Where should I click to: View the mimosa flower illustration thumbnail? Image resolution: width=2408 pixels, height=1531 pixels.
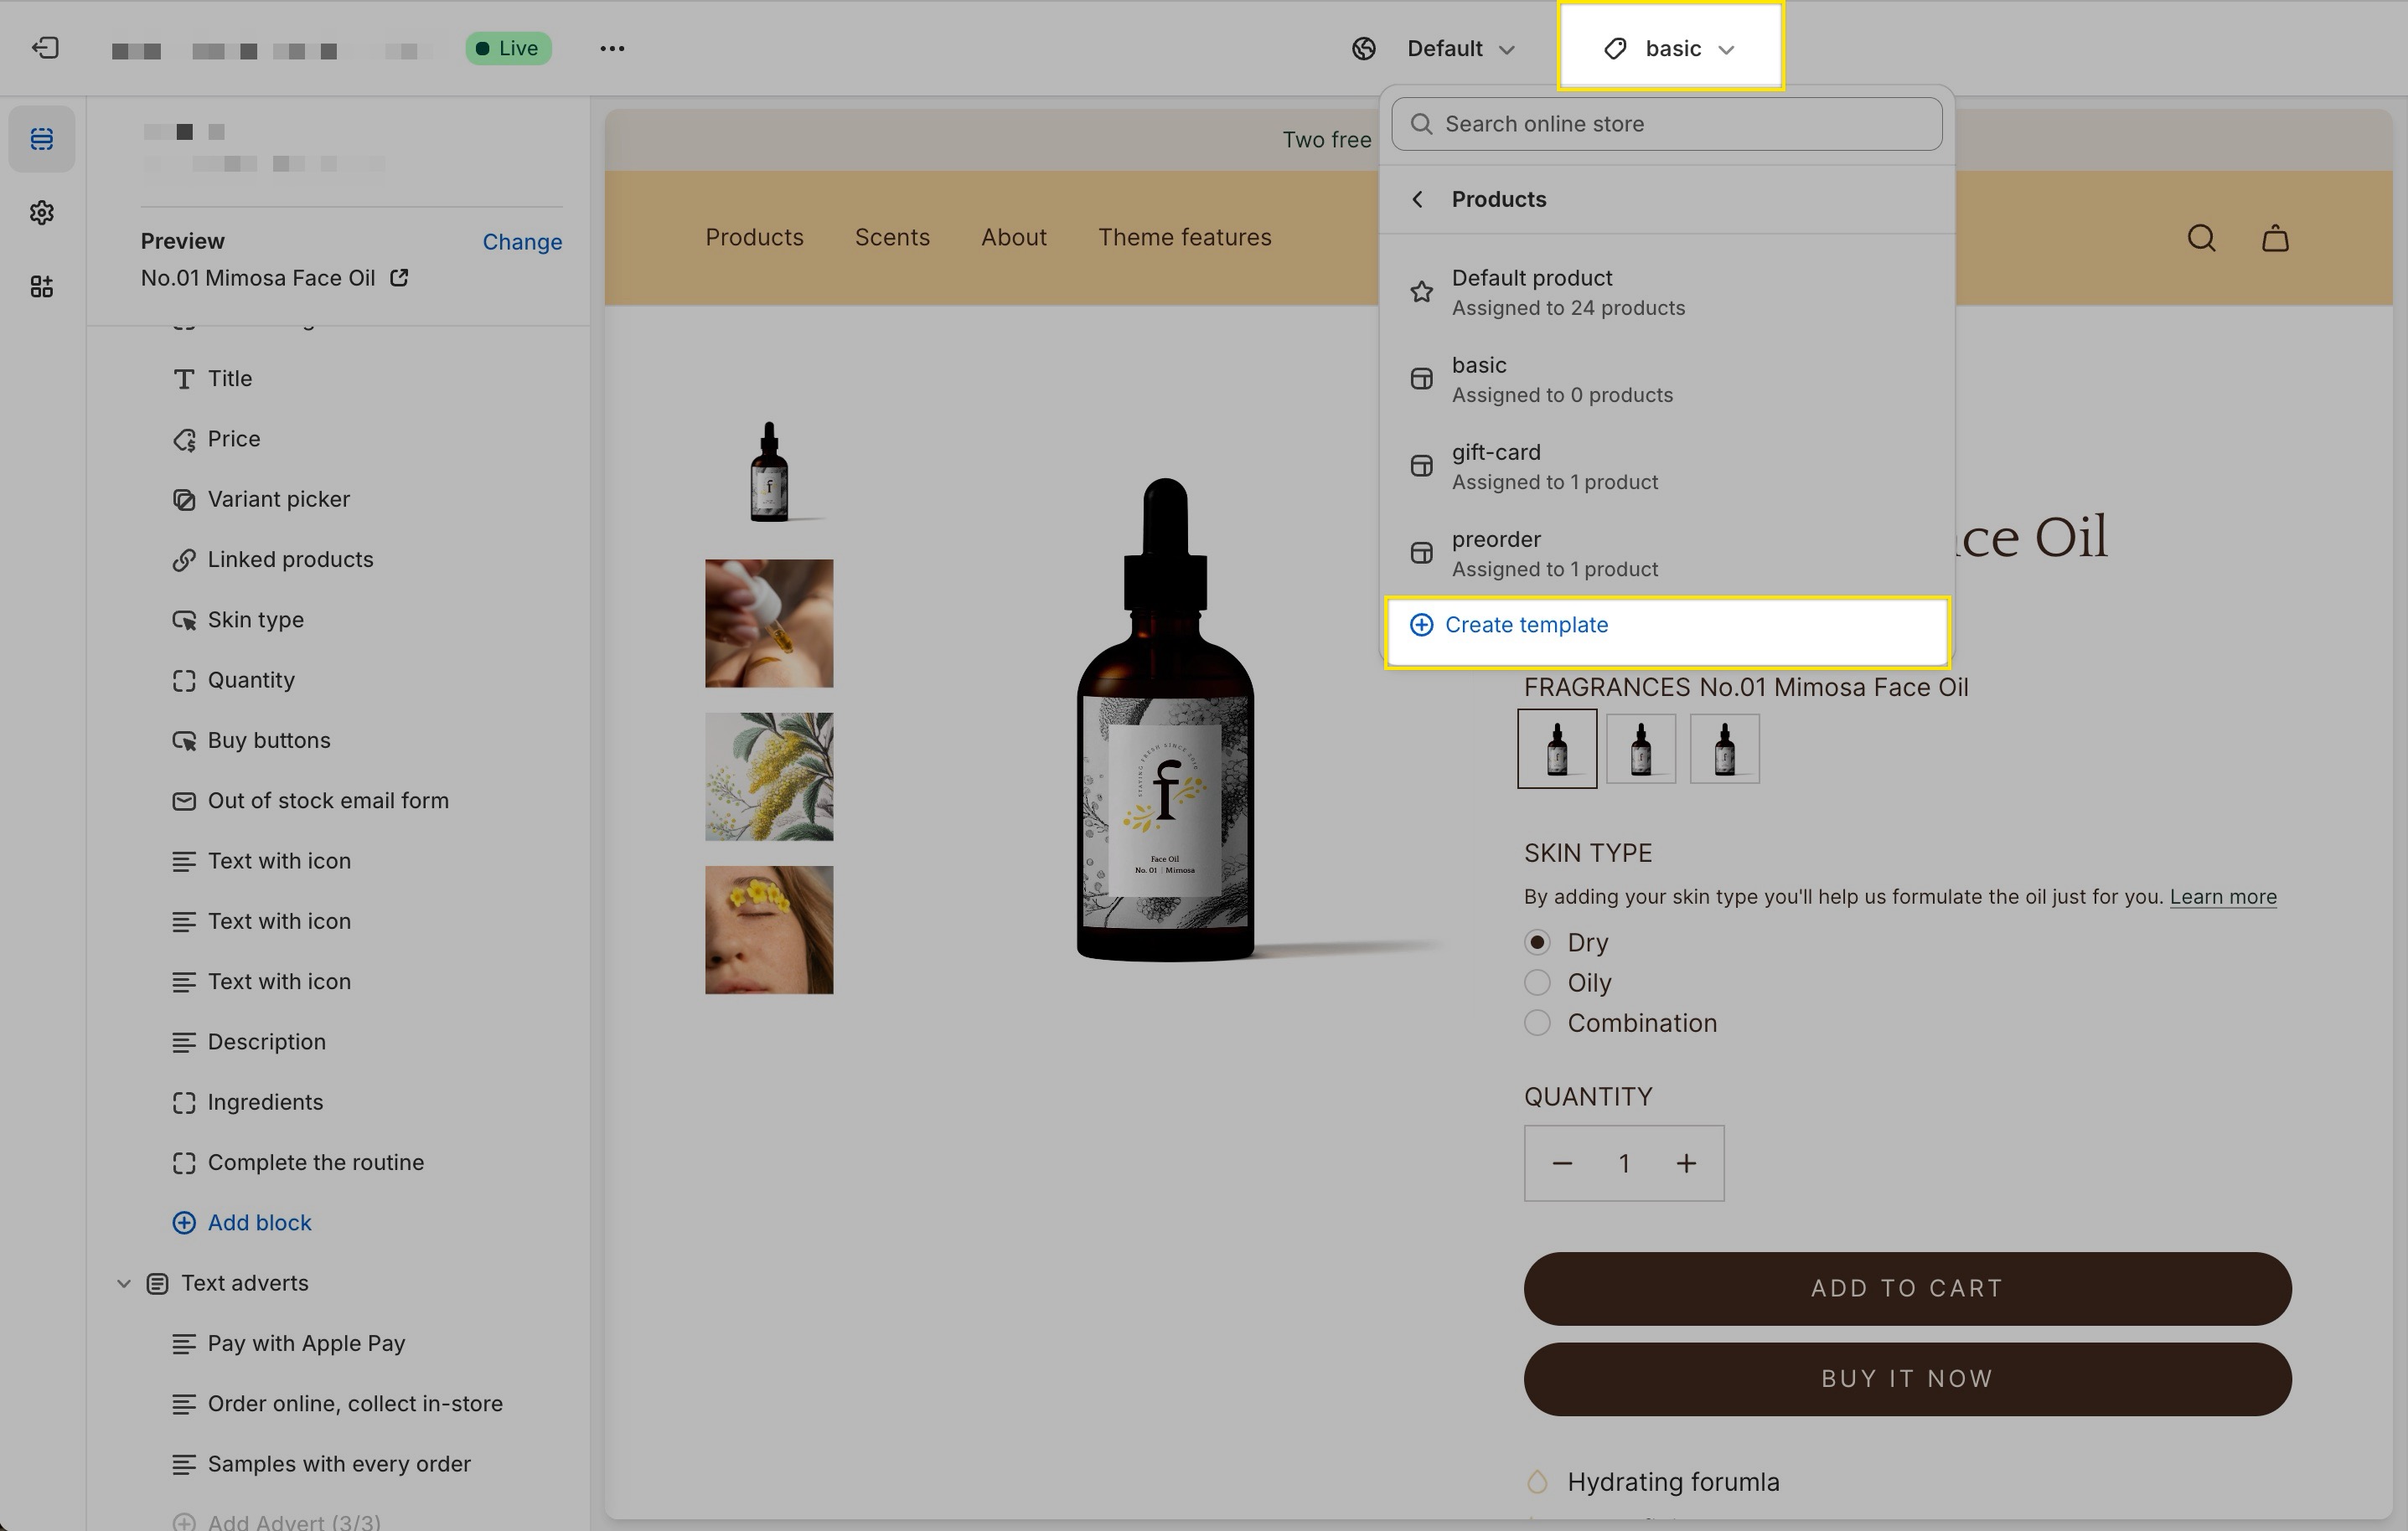coord(769,776)
